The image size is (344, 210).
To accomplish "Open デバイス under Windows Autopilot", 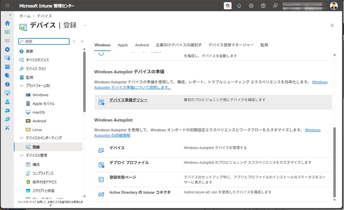I will [117, 148].
